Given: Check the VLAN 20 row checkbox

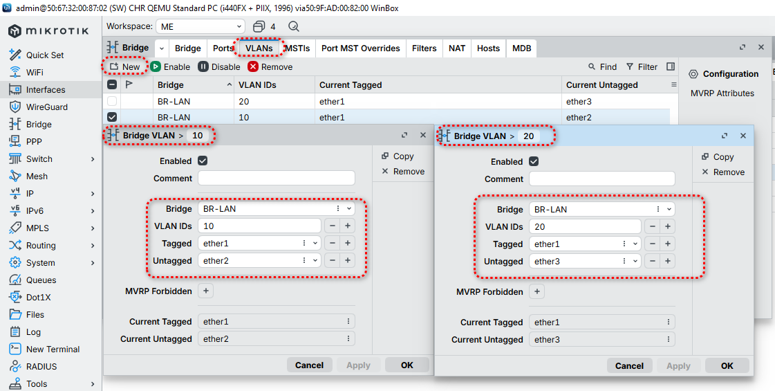Looking at the screenshot, I should pyautogui.click(x=112, y=102).
